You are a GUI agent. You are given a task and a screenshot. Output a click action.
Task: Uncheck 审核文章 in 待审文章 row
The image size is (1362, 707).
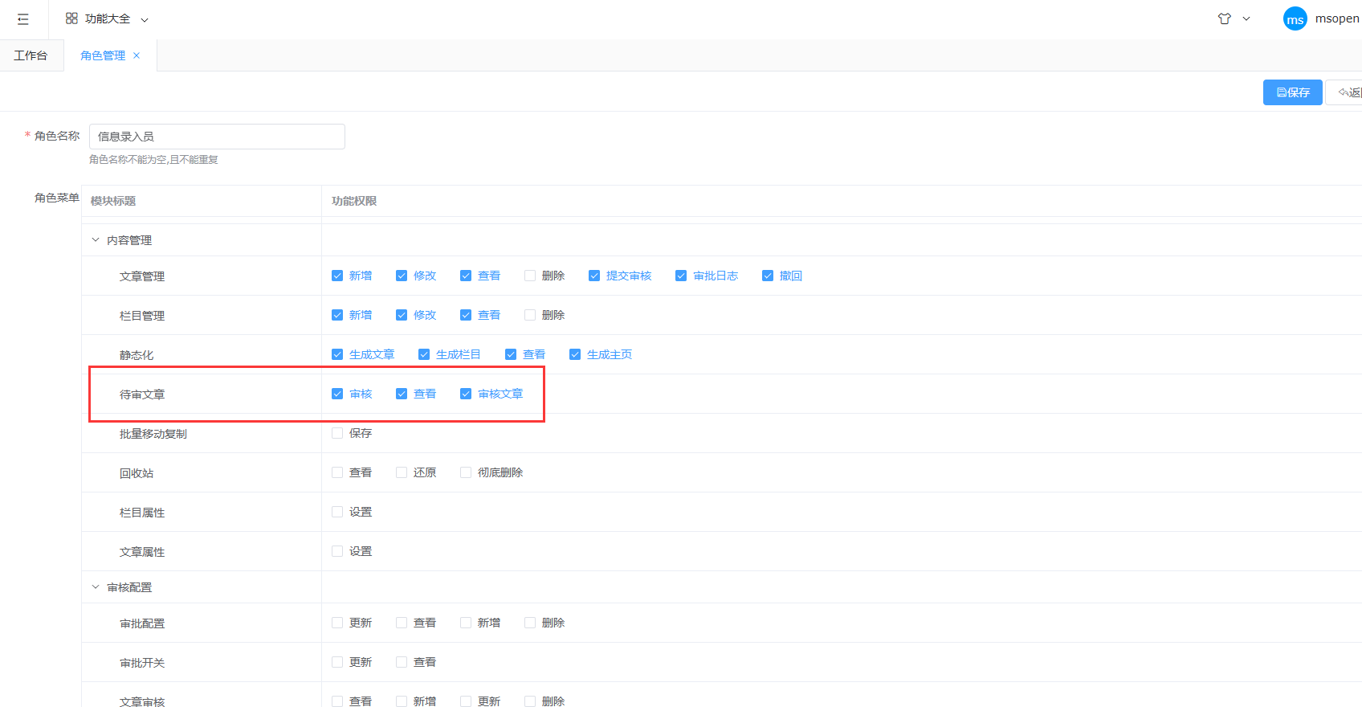click(466, 394)
